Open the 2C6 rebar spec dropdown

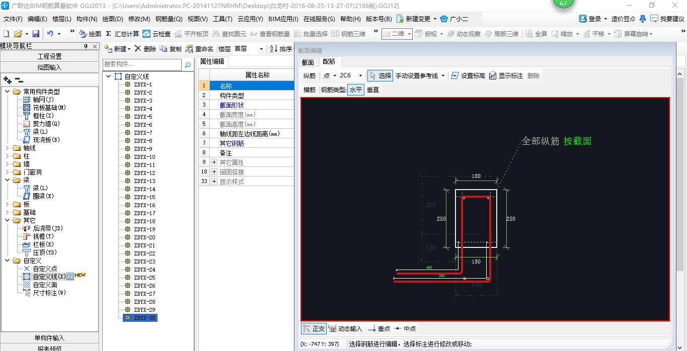pyautogui.click(x=360, y=75)
